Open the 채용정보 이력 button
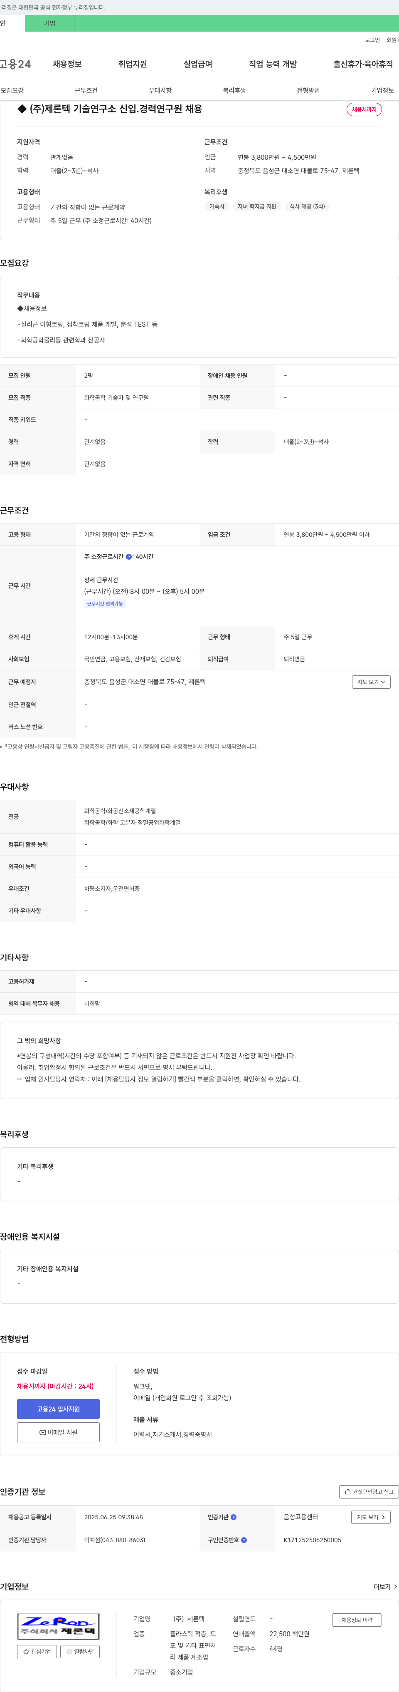 [x=357, y=1620]
